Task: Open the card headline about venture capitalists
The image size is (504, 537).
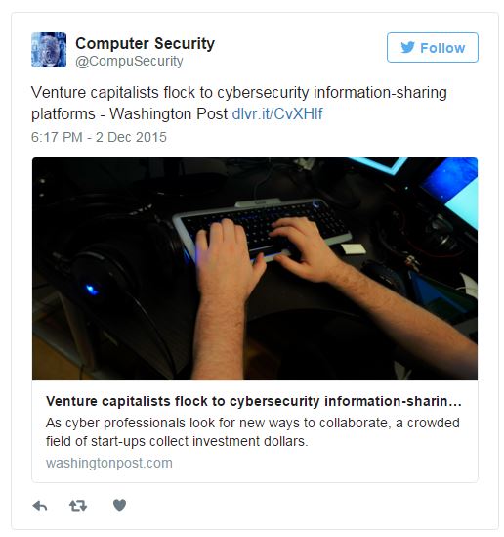Action: (254, 401)
